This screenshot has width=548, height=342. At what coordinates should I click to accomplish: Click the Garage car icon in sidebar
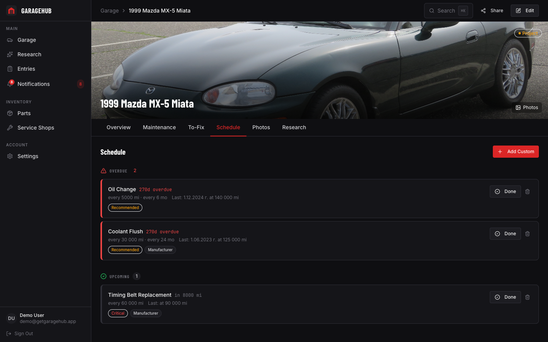coord(10,40)
